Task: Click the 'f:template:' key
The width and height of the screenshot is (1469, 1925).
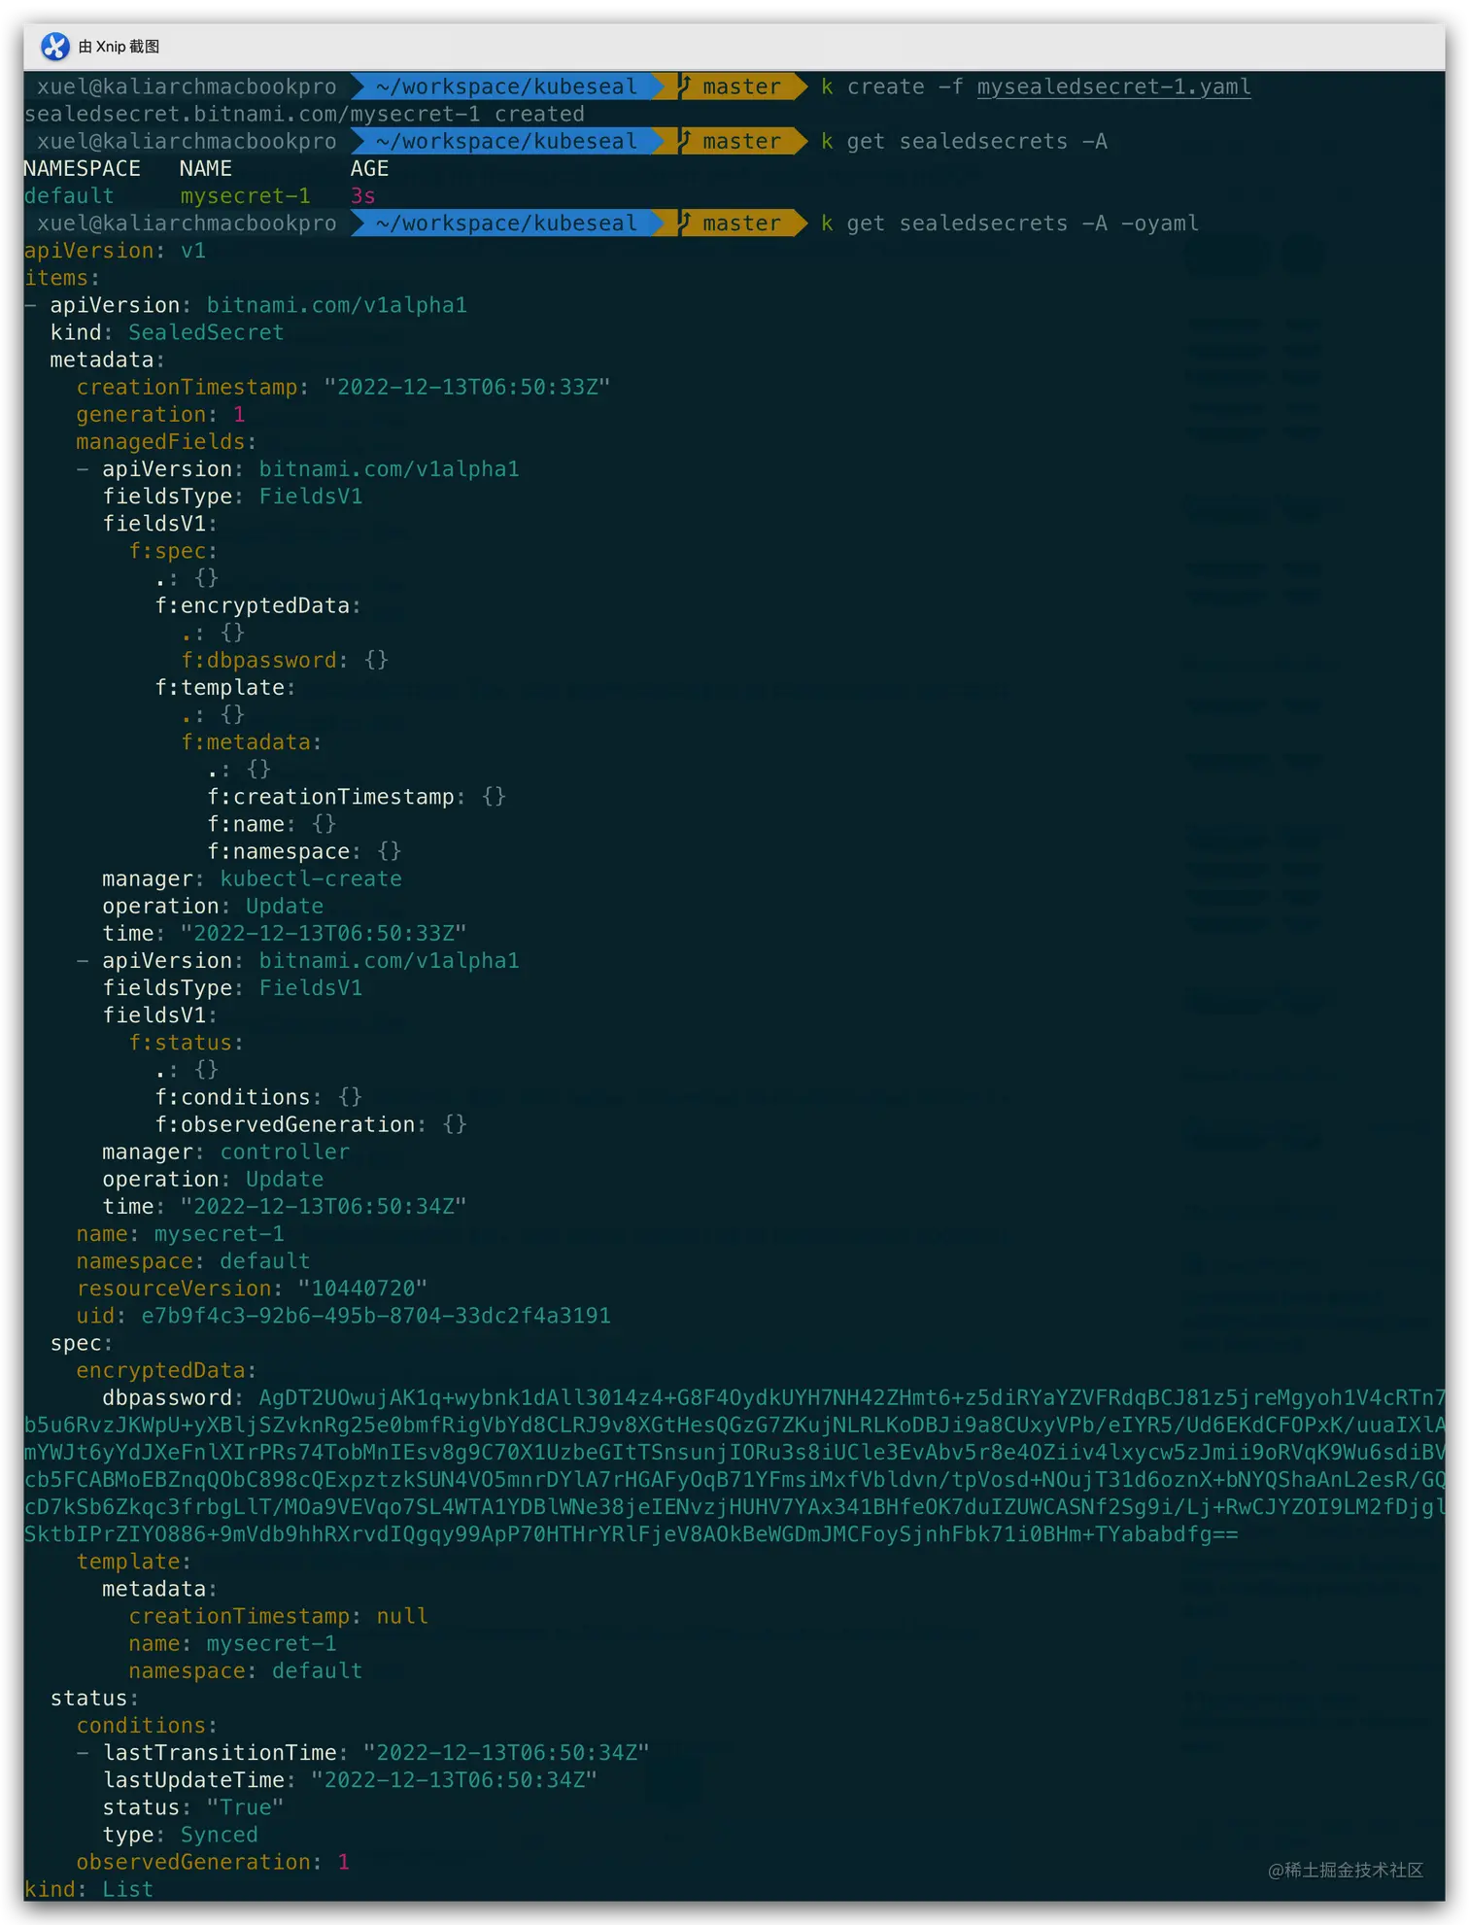Action: click(225, 687)
